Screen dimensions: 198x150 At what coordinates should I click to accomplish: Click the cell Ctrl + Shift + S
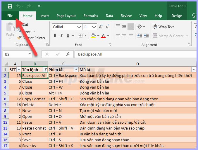63,146
